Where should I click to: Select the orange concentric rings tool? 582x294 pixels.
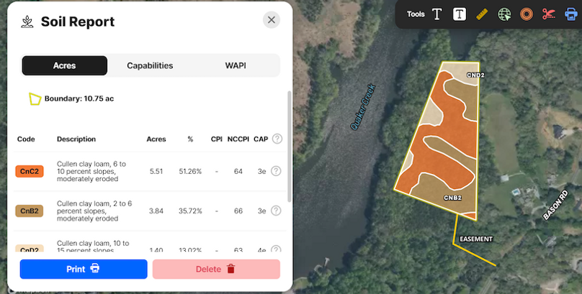coord(527,14)
